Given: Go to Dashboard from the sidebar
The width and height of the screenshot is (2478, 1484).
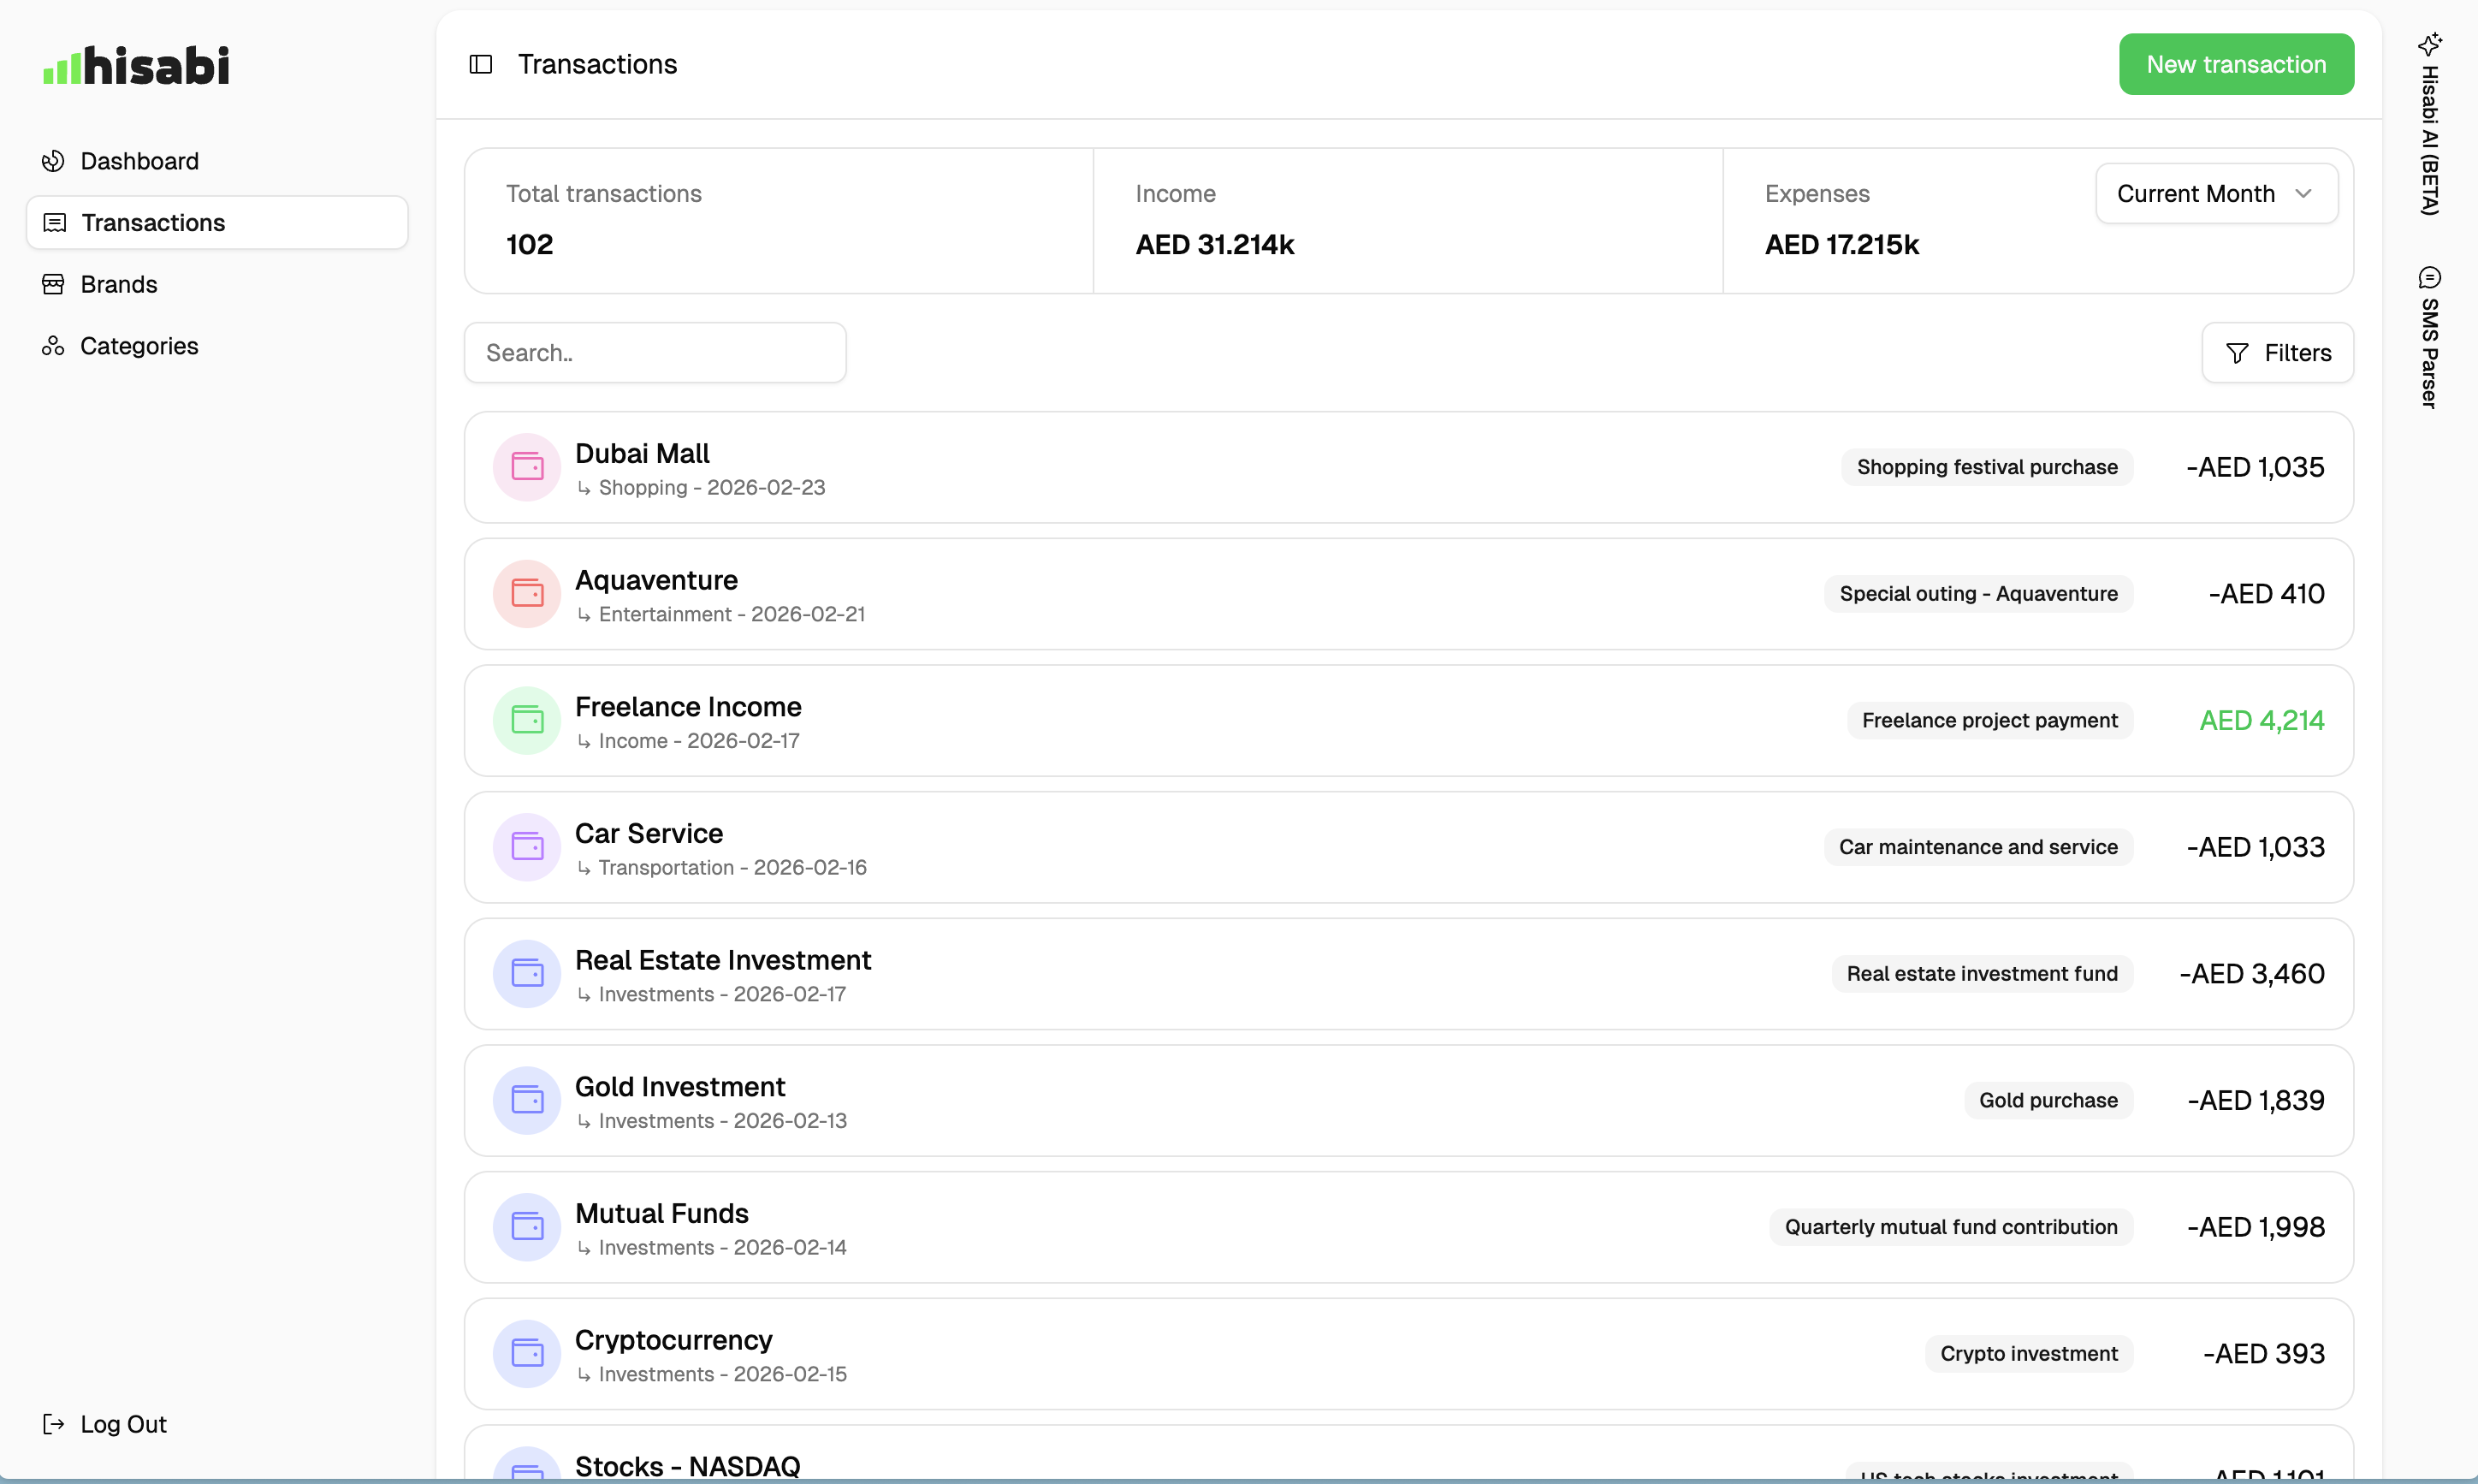Looking at the screenshot, I should click(139, 160).
